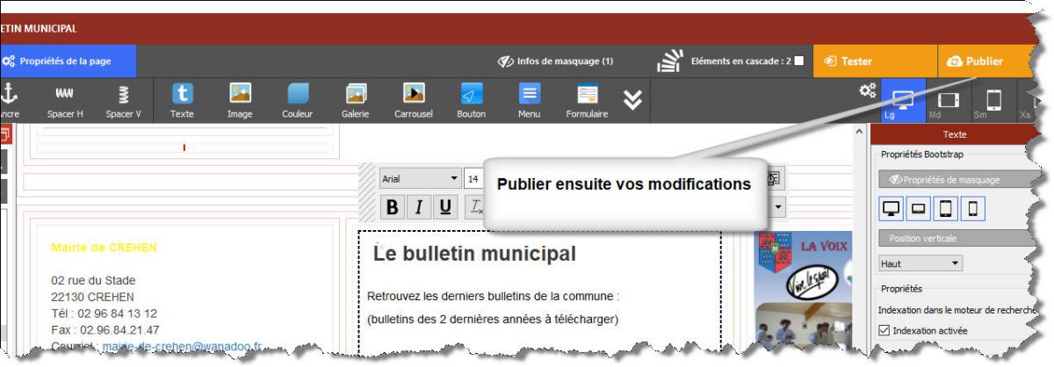Switch to Md tablet landscape view
Screen dimensions: 1054x367
936,101
